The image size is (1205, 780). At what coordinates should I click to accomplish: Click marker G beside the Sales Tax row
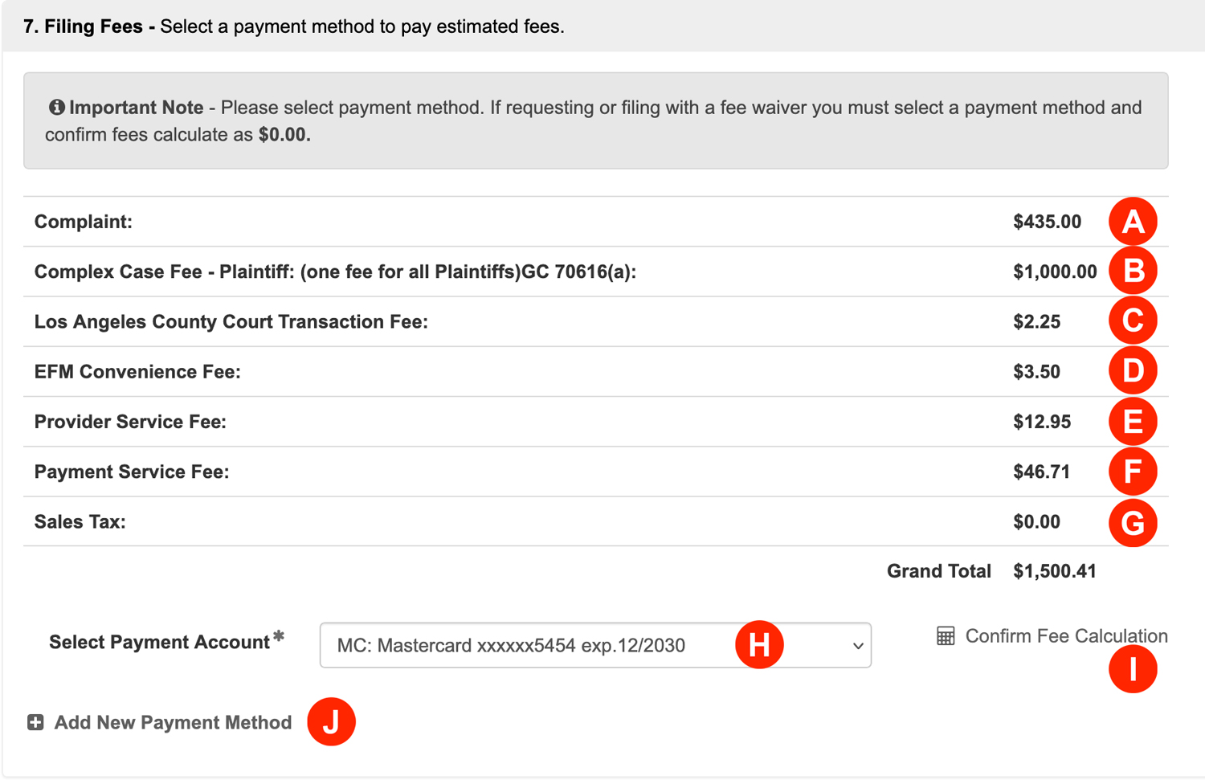1134,522
